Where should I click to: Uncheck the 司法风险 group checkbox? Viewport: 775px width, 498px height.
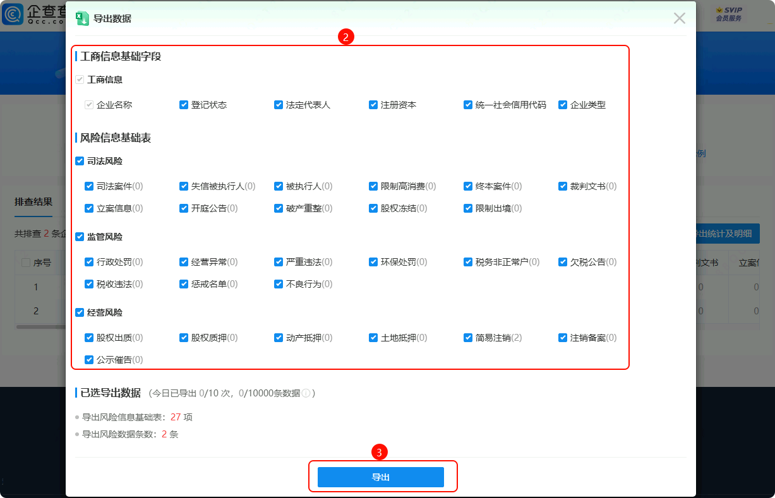tap(80, 161)
